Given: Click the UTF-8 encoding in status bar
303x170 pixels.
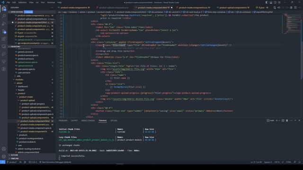Looking at the screenshot, I should pyautogui.click(x=276, y=162).
